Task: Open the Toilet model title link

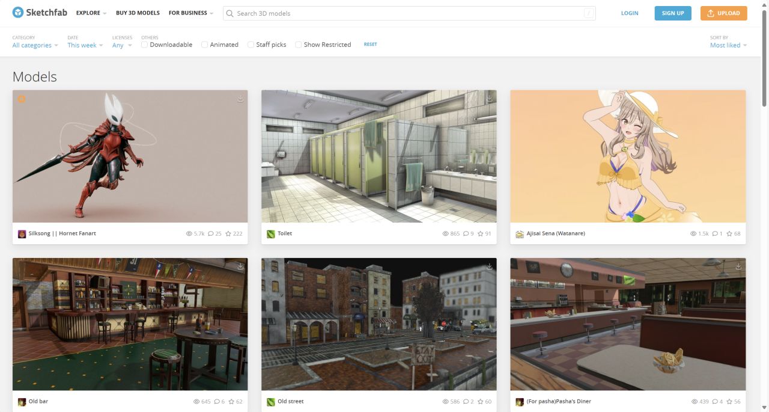Action: point(285,233)
